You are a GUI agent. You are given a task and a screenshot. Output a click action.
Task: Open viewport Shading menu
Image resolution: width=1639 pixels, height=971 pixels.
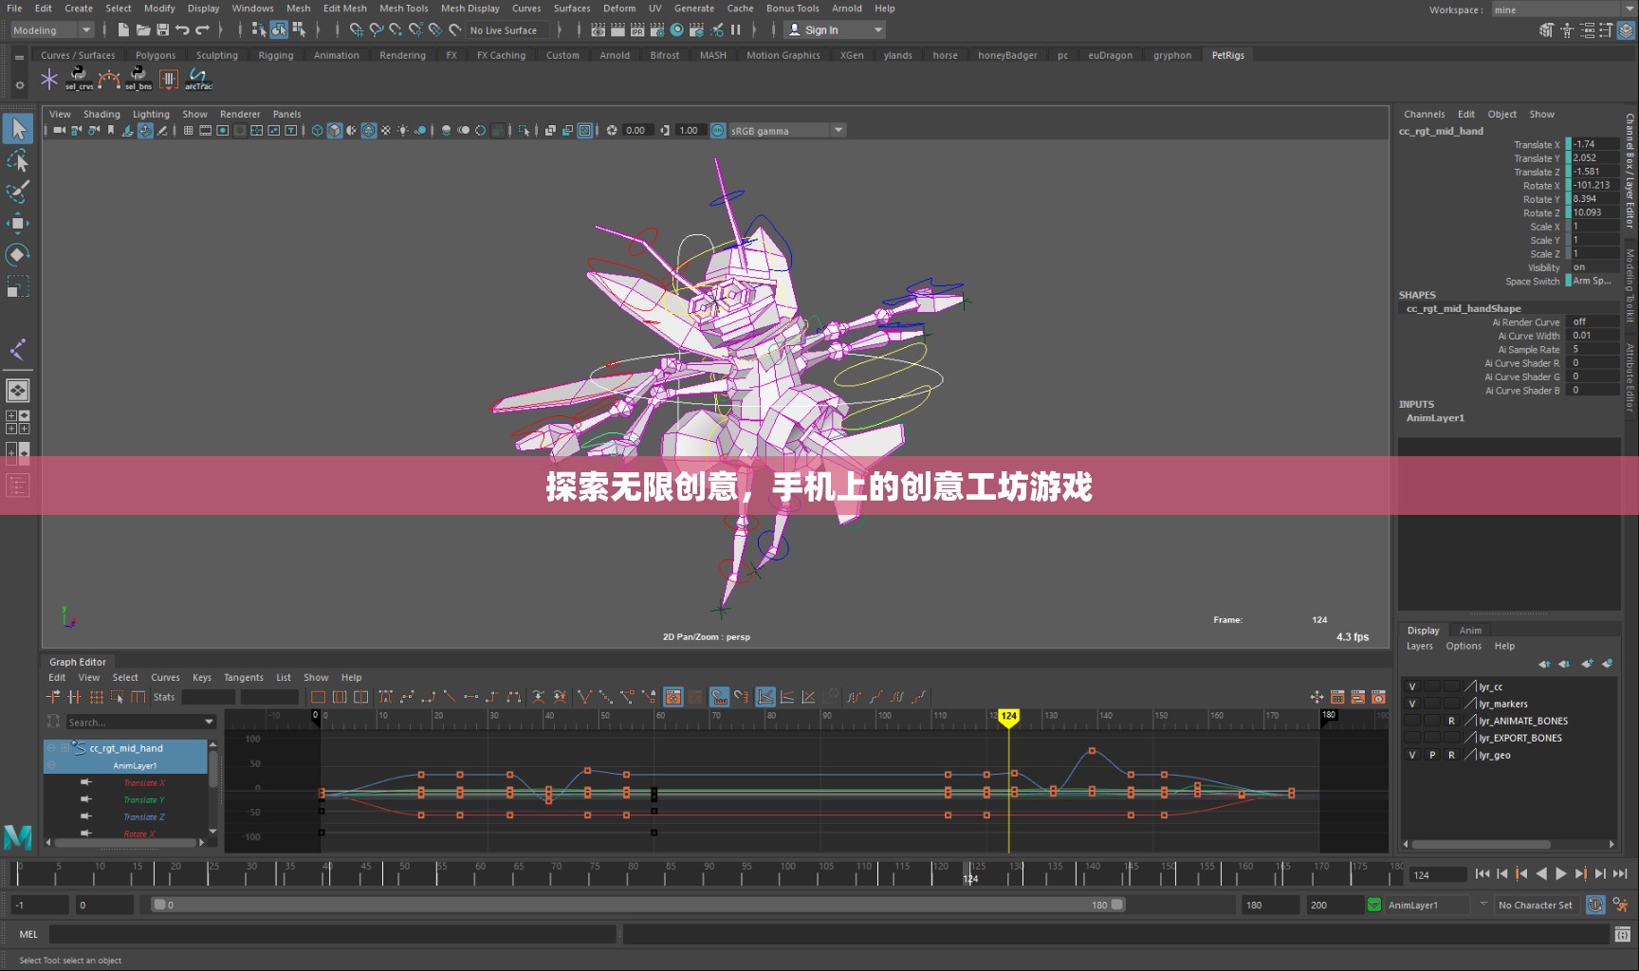(101, 114)
